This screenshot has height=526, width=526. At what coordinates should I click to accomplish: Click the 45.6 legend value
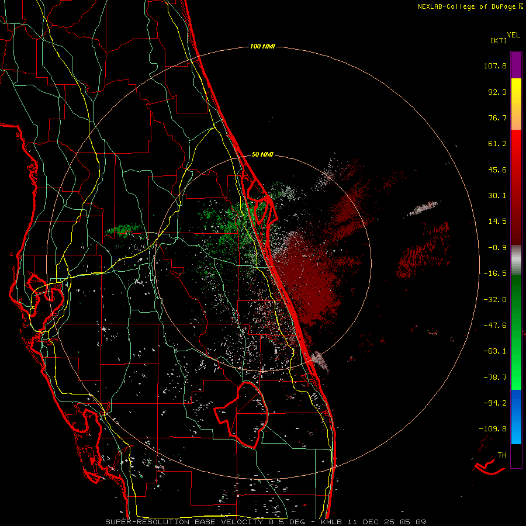[497, 169]
